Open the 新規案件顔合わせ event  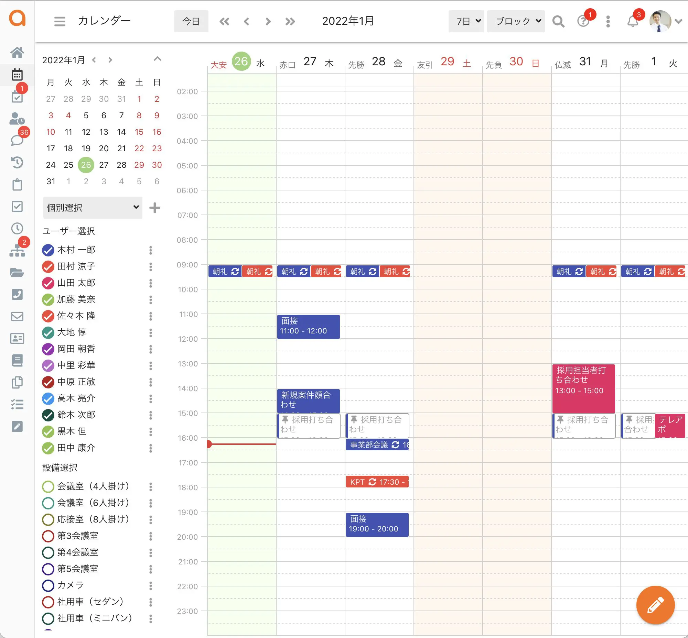coord(308,401)
